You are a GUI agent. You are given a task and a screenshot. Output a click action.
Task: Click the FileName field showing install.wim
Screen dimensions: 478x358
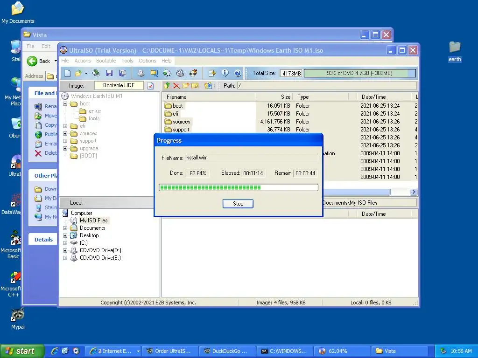[252, 158]
